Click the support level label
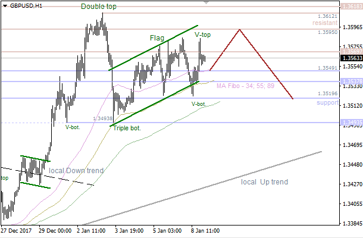This screenshot has height=238, width=363. [327, 104]
